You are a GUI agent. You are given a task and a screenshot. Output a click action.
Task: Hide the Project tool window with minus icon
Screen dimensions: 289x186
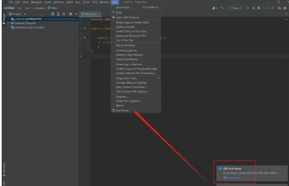(x=76, y=14)
